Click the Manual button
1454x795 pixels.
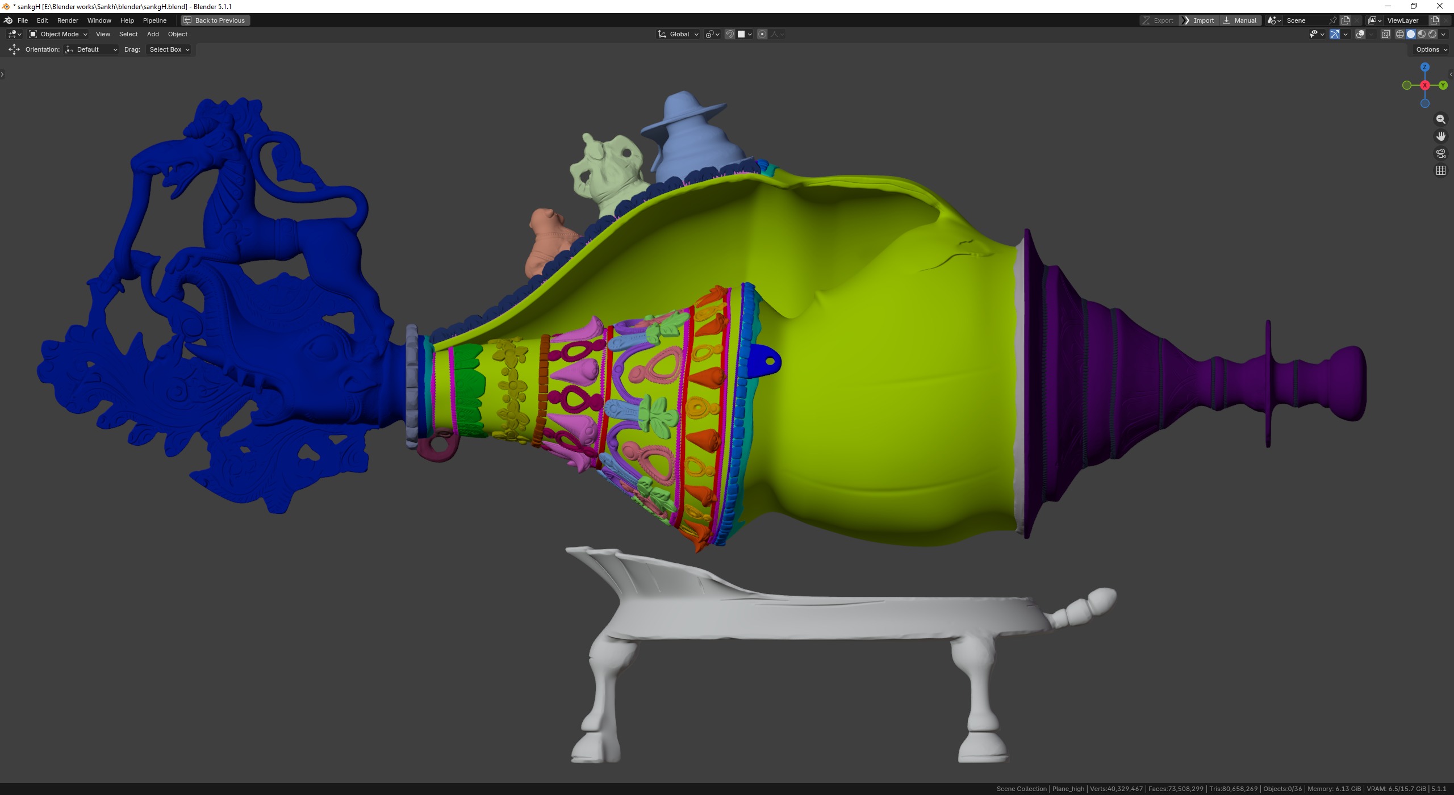(1240, 20)
